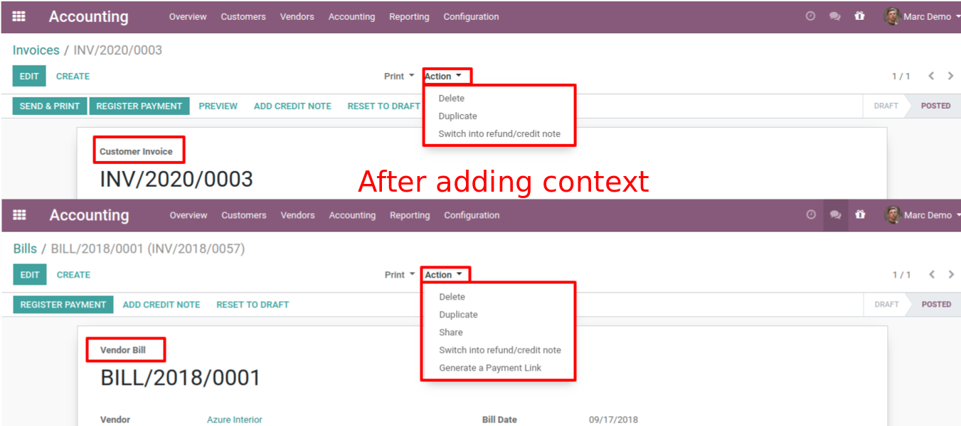Image resolution: width=961 pixels, height=426 pixels.
Task: Open the apps grid icon on the Bills page
Action: click(x=20, y=215)
